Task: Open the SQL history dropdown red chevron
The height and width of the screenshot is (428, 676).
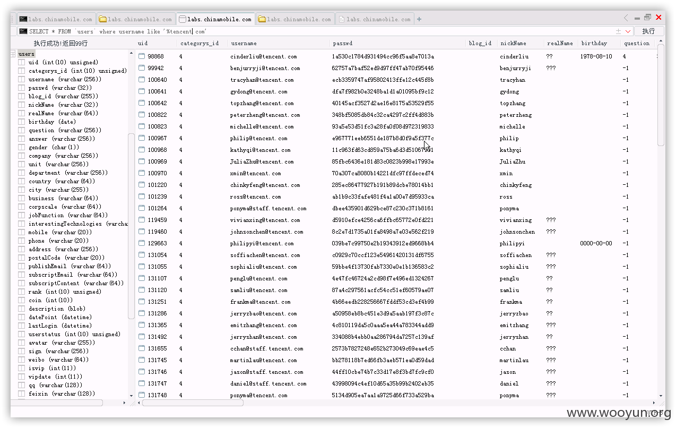Action: point(628,31)
